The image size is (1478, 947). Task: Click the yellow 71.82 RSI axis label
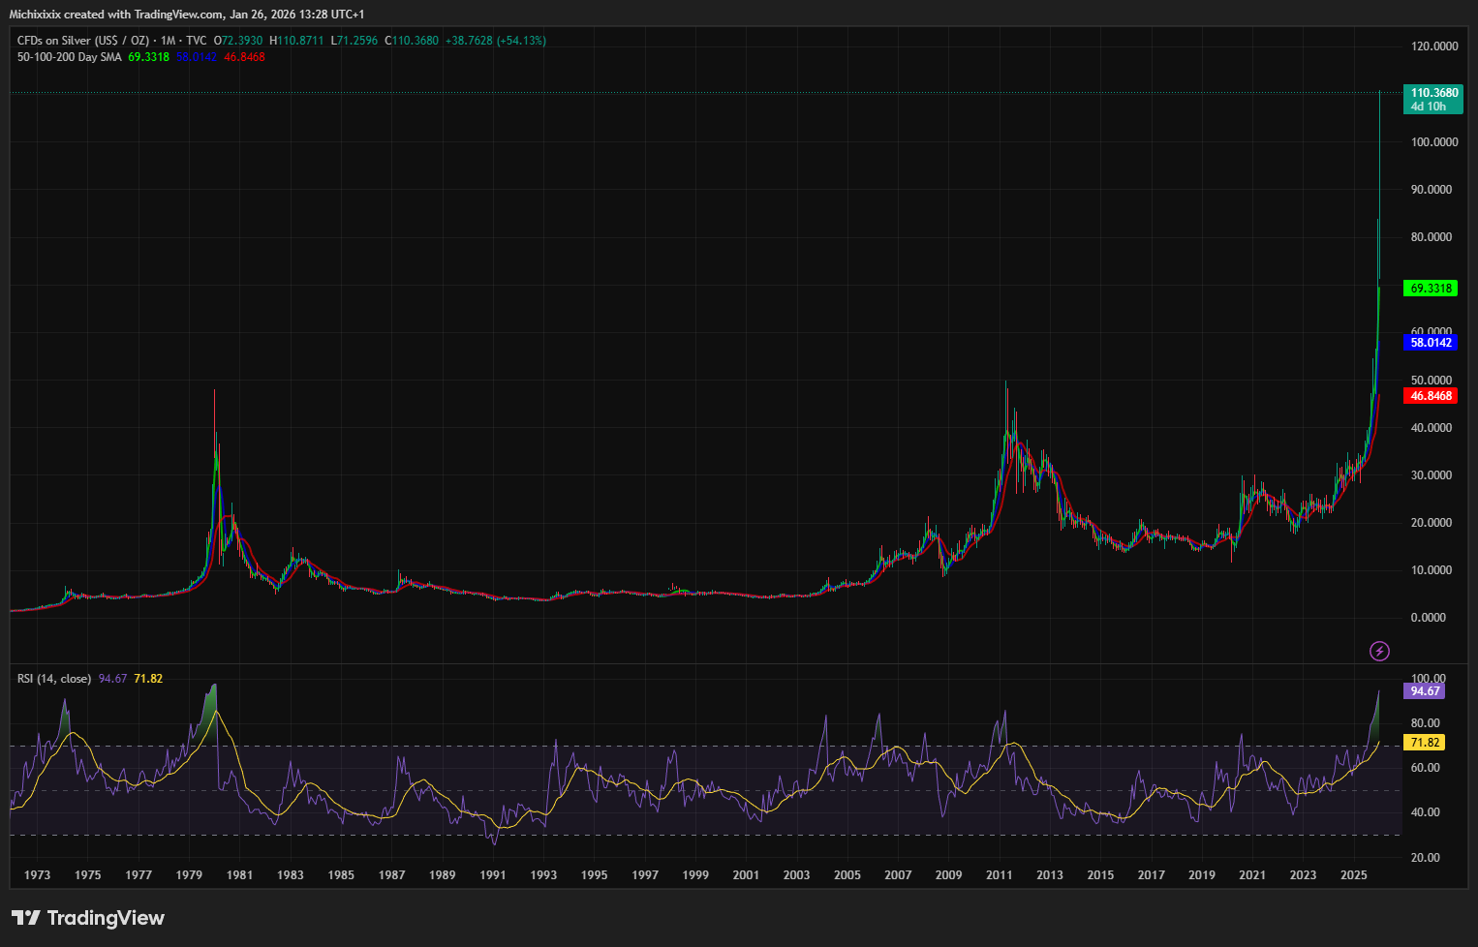tap(1425, 743)
